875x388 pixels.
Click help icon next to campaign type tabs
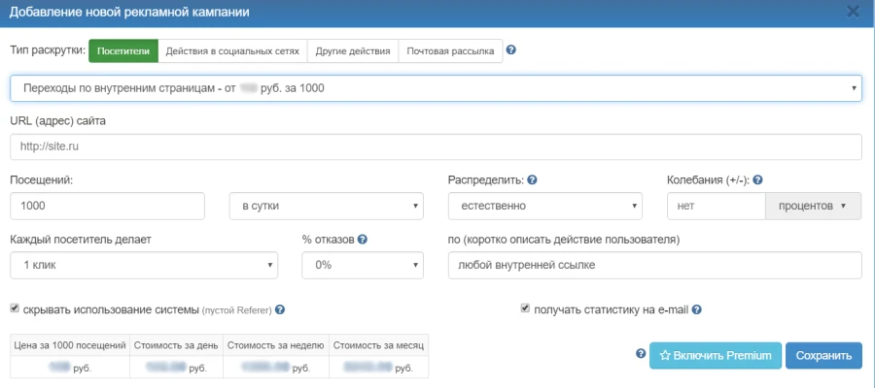511,50
